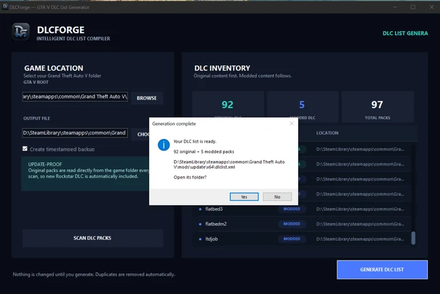Click the location path of flatbed3
440x294 pixels.
tap(360, 209)
